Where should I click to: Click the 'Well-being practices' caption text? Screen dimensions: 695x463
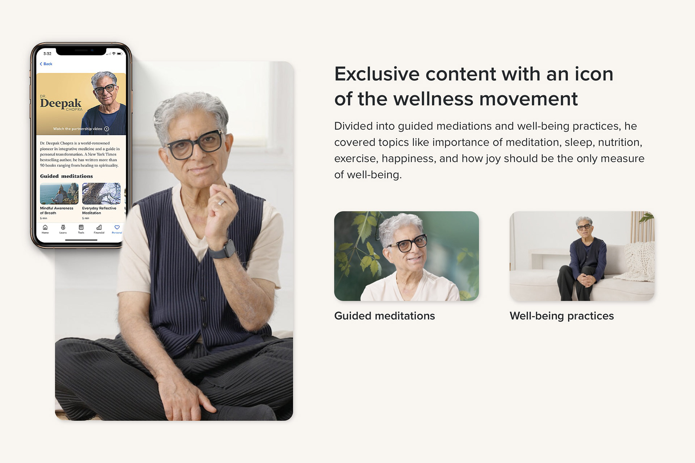[562, 316]
